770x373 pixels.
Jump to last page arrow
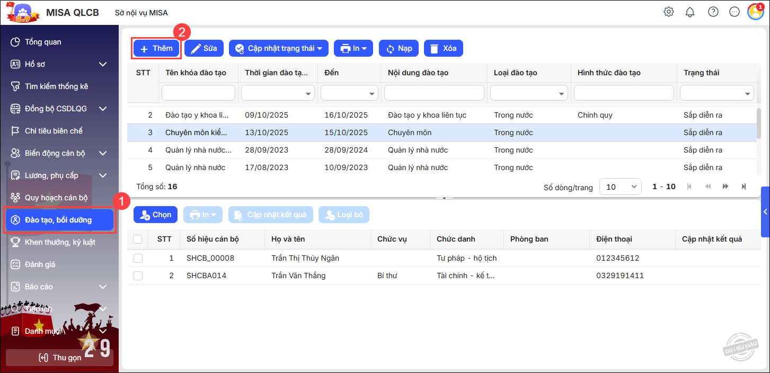pos(744,186)
